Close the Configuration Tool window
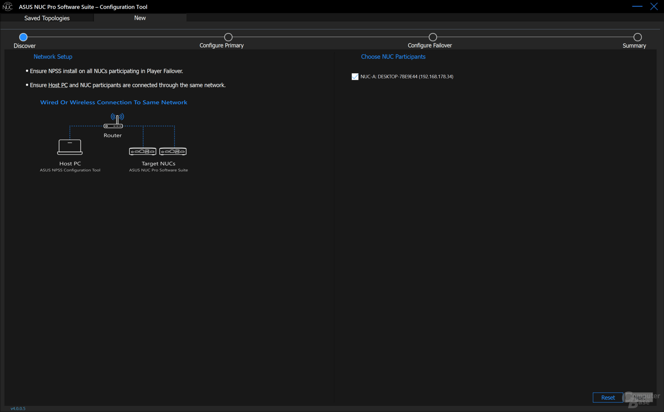 click(654, 6)
